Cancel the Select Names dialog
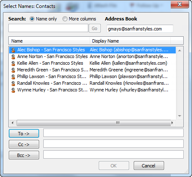Screen dimensions: 192x177 coord(149,166)
